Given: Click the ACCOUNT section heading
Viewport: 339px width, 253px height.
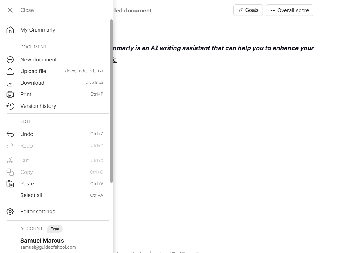Looking at the screenshot, I should [31, 229].
